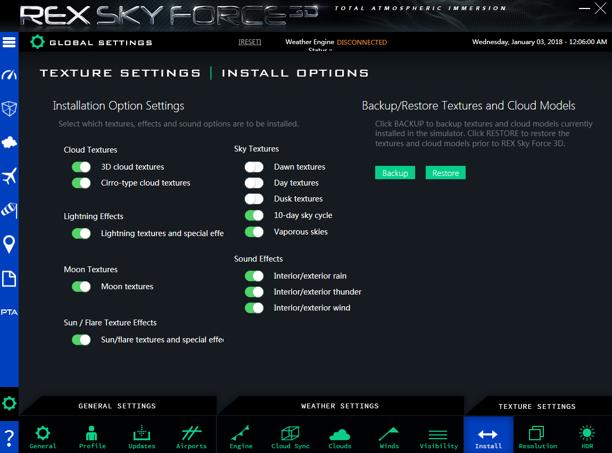This screenshot has height=453, width=612.
Task: Select the Cloud Sync icon
Action: (x=291, y=437)
